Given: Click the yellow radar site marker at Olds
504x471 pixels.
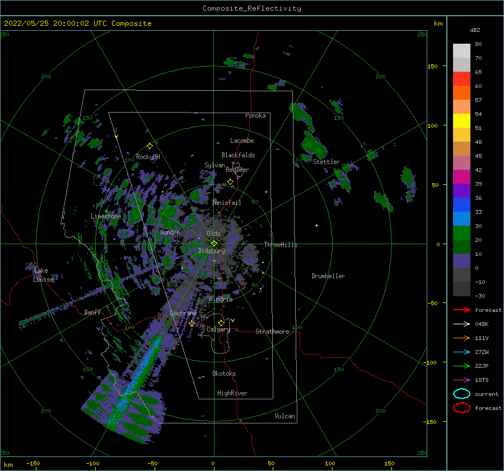Looking at the screenshot, I should 214,244.
